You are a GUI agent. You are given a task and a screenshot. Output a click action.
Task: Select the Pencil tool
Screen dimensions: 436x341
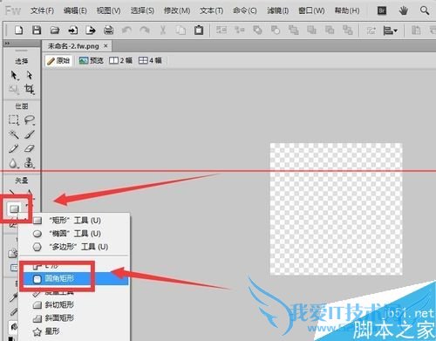click(x=14, y=148)
